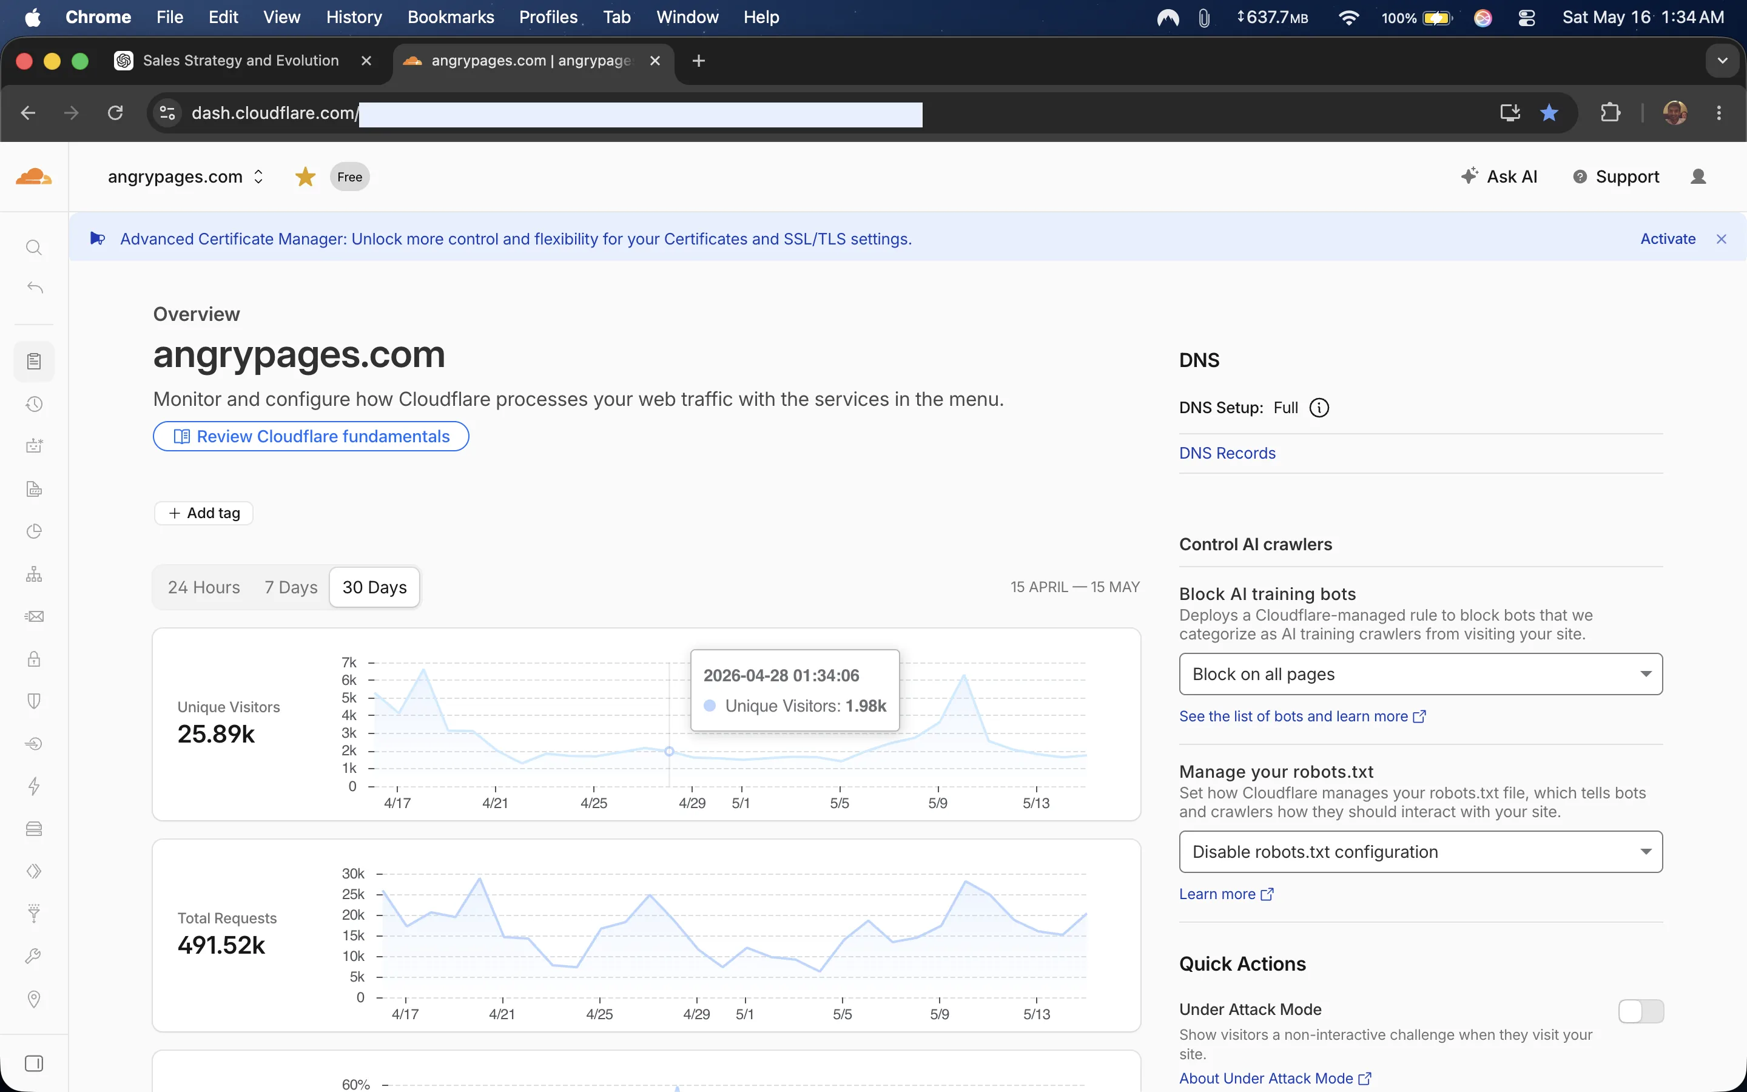The height and width of the screenshot is (1092, 1747).
Task: Switch to the 7 Days tab
Action: tap(291, 587)
